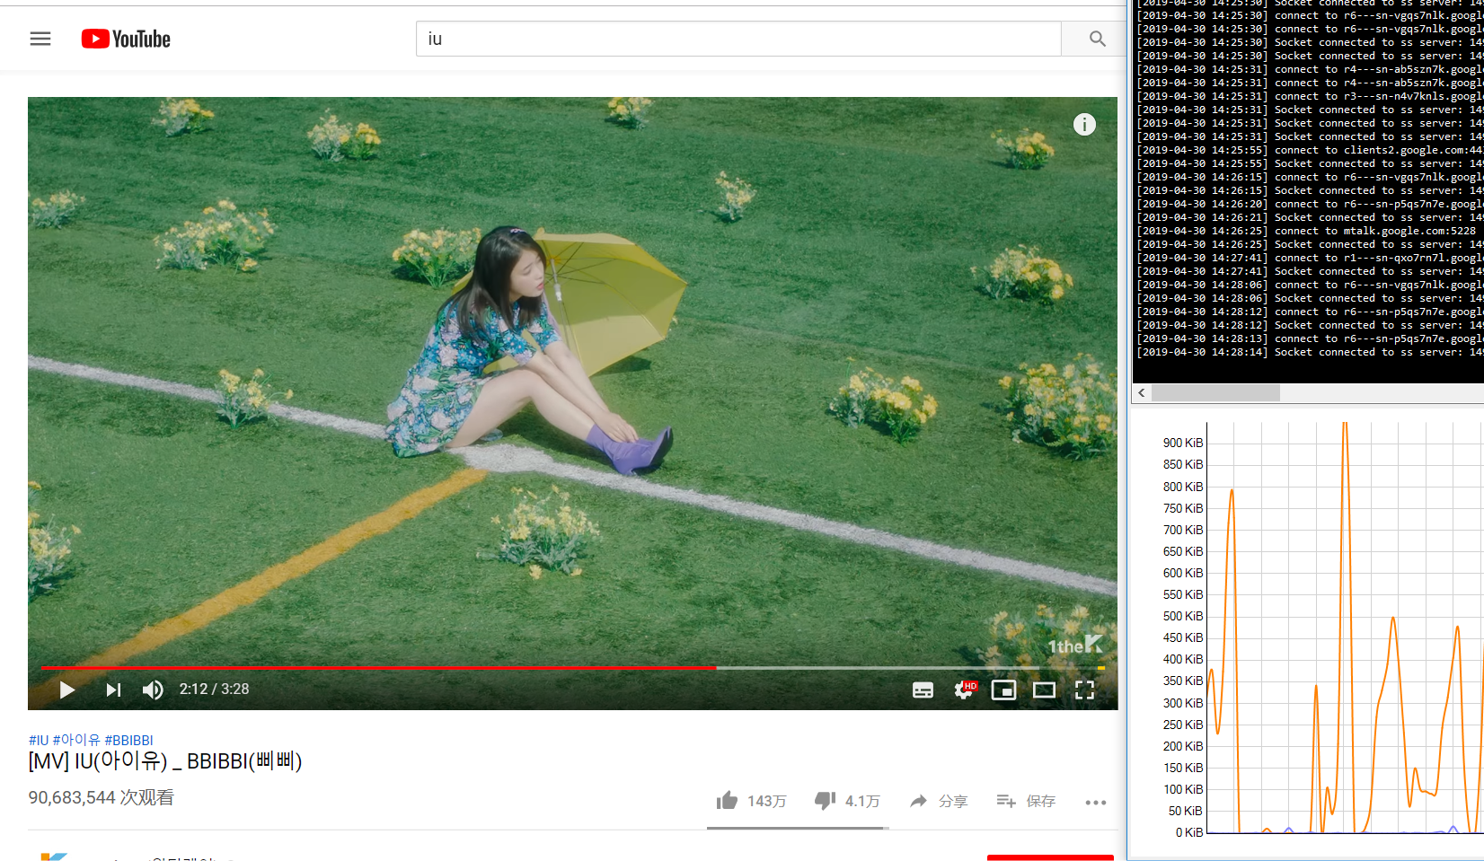Open the YouTube guide hamburger menu
The height and width of the screenshot is (861, 1484).
pyautogui.click(x=40, y=39)
